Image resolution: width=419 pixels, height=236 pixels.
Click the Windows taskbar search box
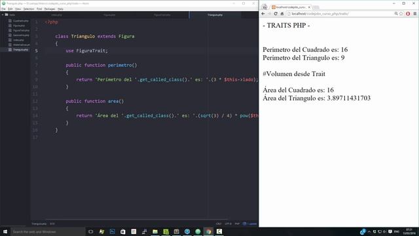click(48, 231)
